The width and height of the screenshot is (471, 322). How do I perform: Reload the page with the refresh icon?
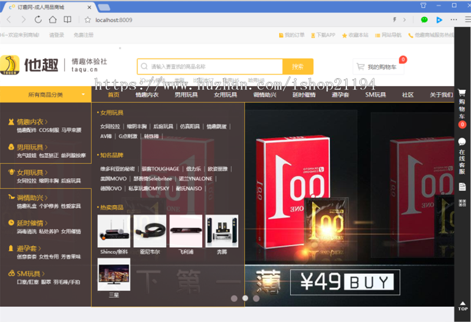click(38, 20)
